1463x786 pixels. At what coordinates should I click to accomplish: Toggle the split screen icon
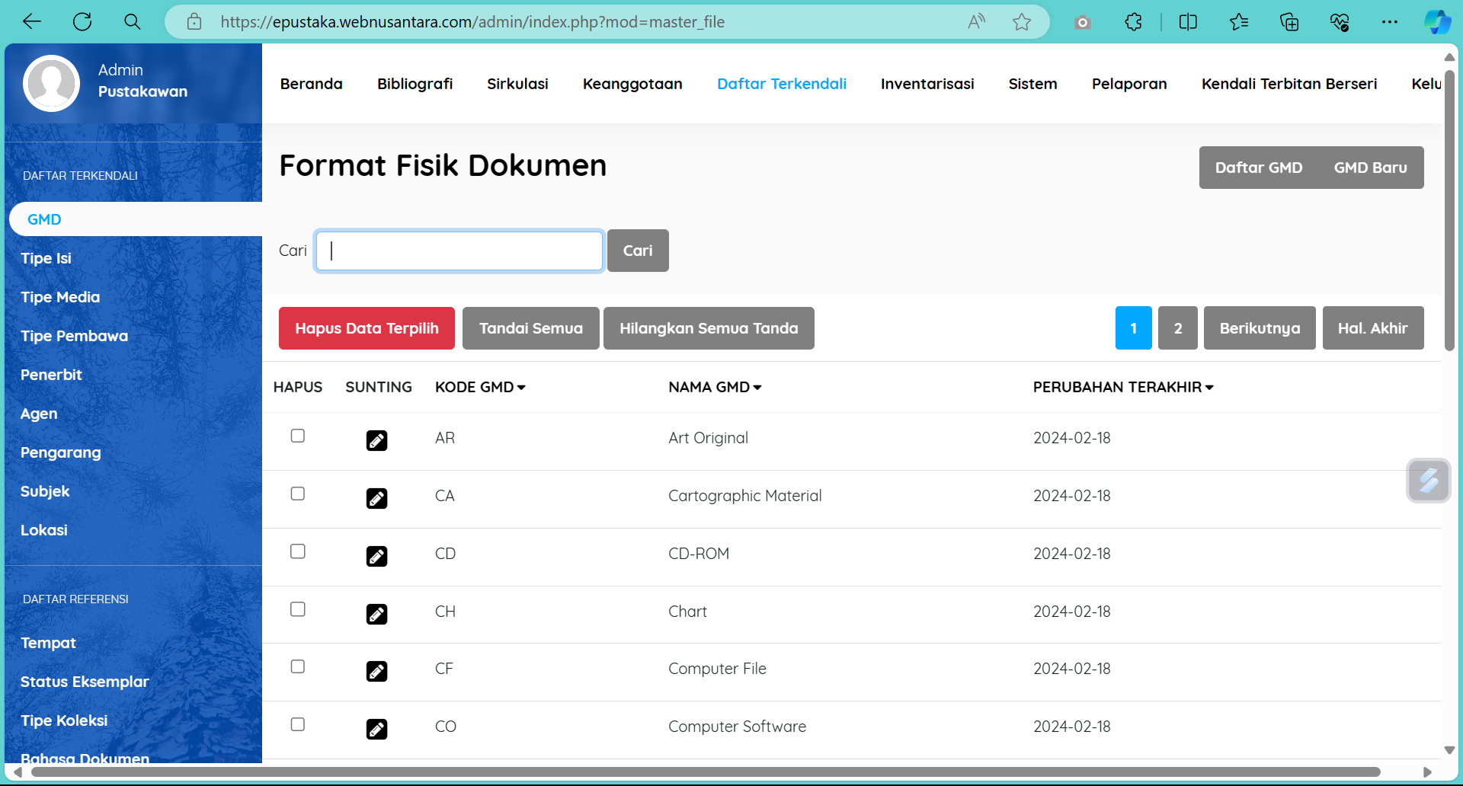1188,22
